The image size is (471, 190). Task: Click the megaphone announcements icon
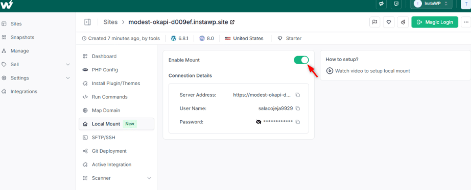tap(381, 4)
